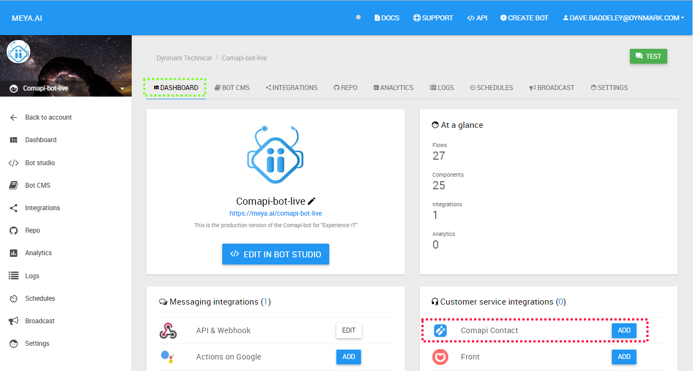Click the sidebar Integrations share icon

click(14, 208)
